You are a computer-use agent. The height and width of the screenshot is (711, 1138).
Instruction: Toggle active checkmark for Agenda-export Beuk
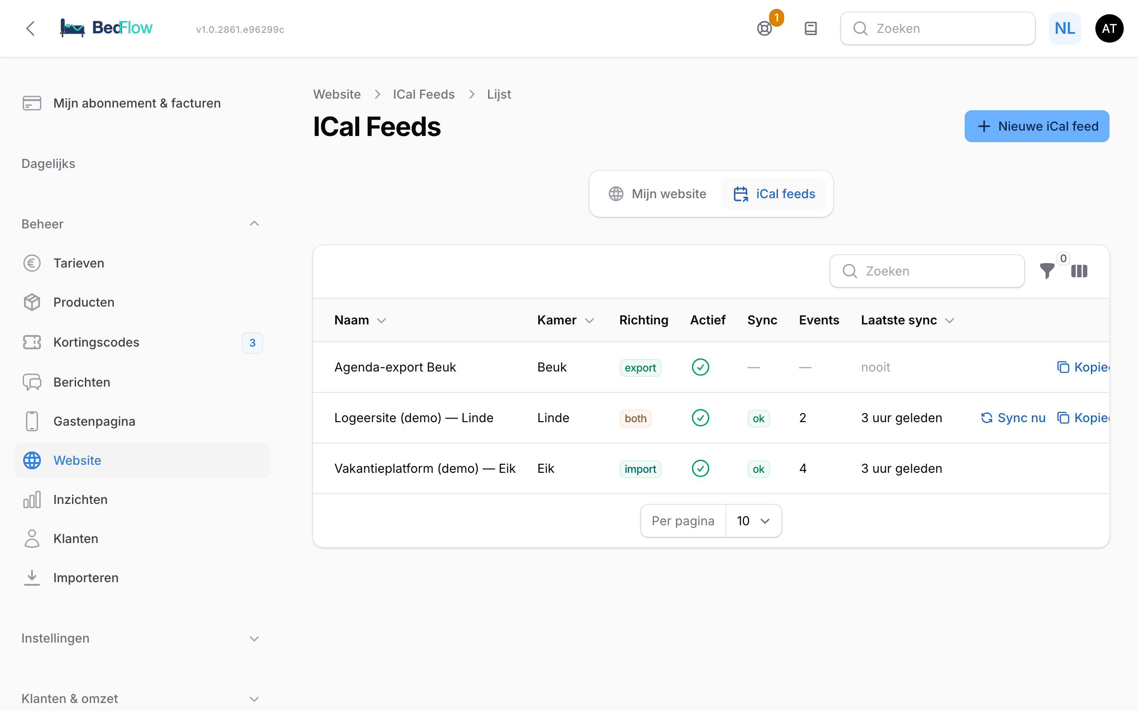click(701, 367)
